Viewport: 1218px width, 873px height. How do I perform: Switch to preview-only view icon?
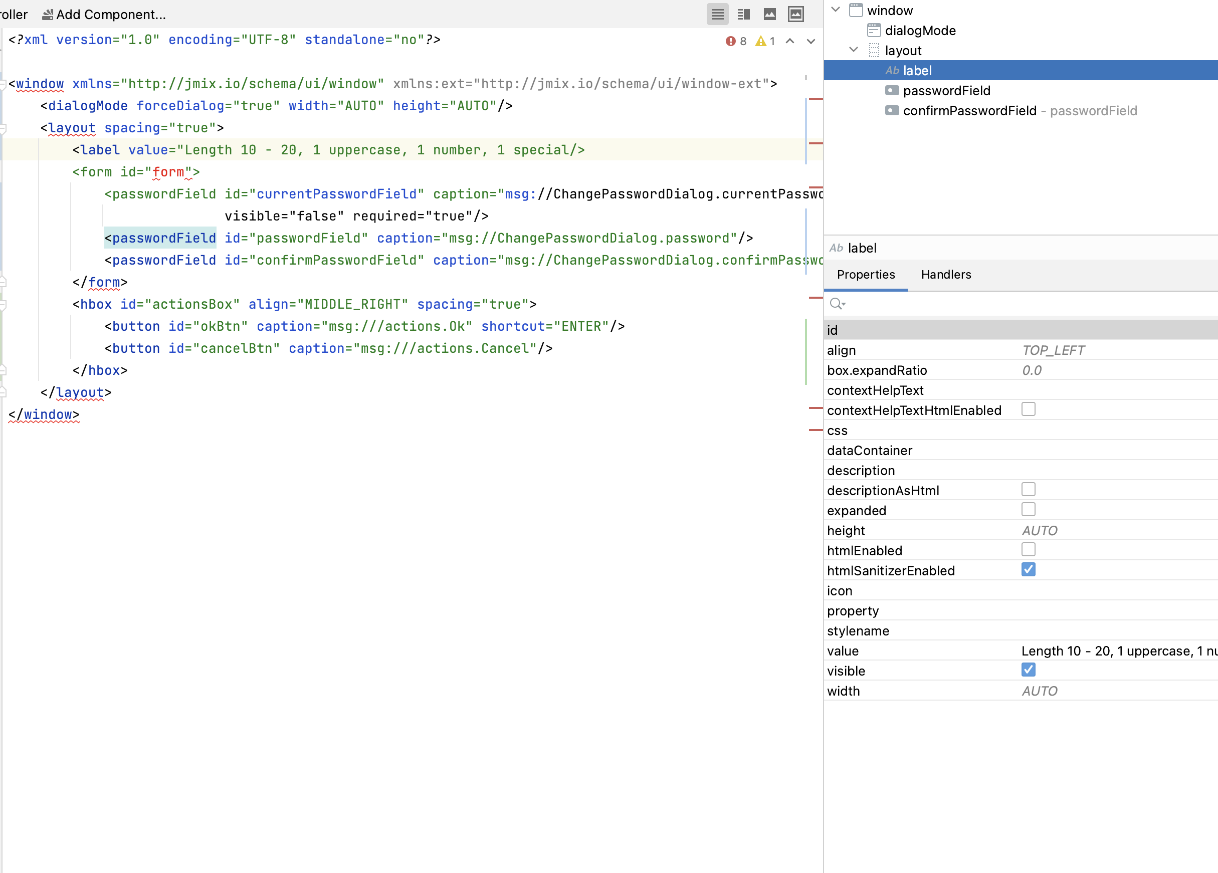[x=769, y=15]
